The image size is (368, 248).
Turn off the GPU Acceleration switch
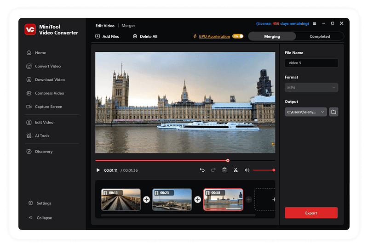coord(238,36)
